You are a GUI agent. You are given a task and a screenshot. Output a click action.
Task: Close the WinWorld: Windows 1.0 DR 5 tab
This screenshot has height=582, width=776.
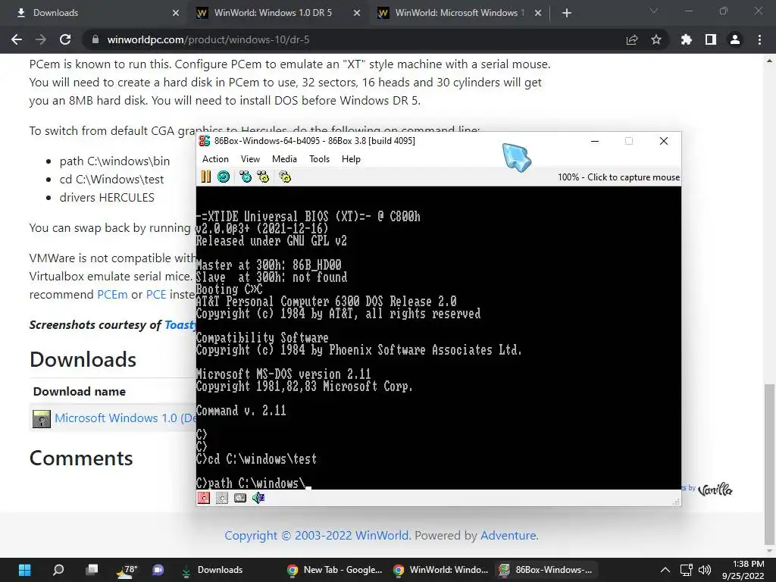(x=357, y=13)
